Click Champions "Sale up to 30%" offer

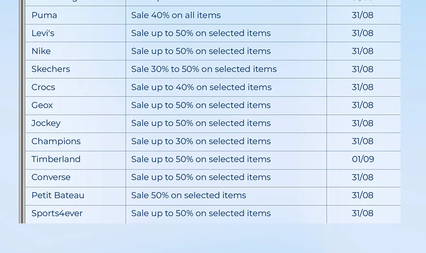tap(201, 141)
